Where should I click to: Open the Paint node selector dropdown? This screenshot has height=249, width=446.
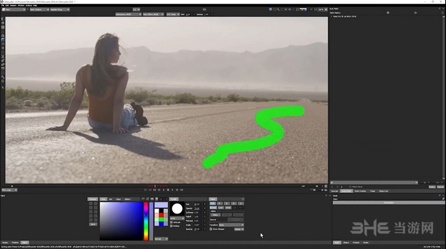point(14,10)
